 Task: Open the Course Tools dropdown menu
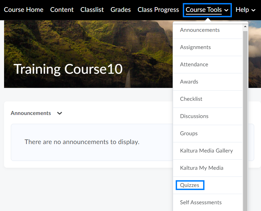point(207,10)
